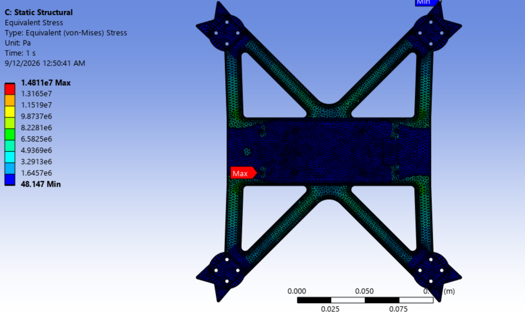The height and width of the screenshot is (321, 525).
Task: Click the 'Unit: Pa' text
Action: [18, 43]
